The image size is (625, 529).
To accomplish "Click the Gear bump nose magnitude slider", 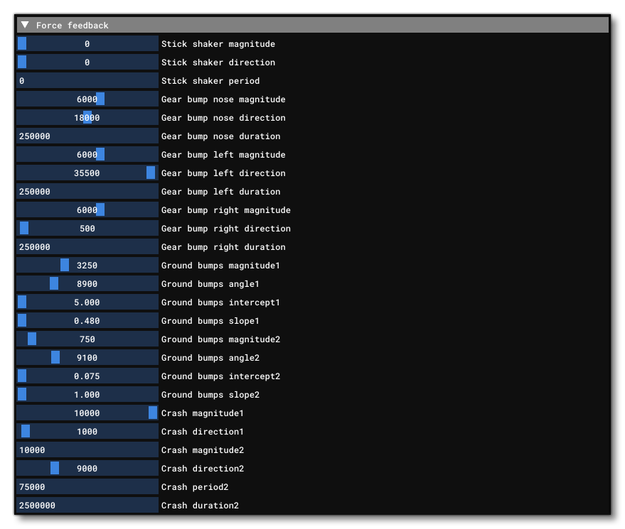I will coord(87,99).
